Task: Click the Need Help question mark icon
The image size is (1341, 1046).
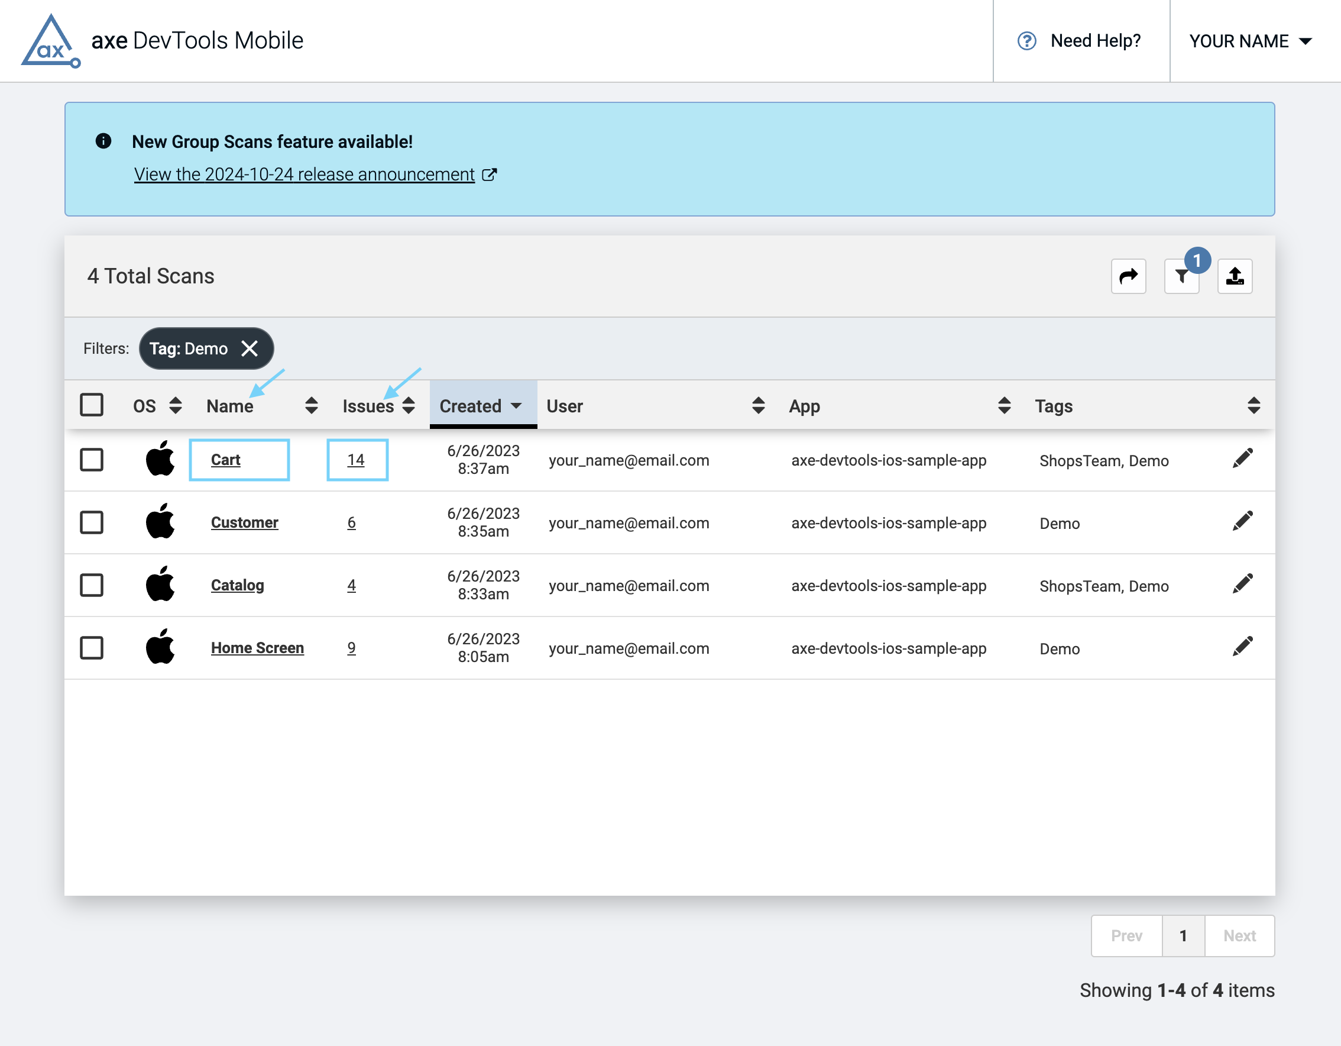Action: [x=1026, y=41]
